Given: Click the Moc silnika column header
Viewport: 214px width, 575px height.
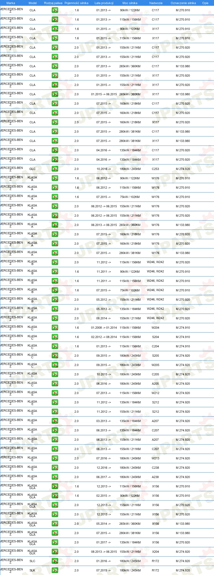Looking at the screenshot, I should click(130, 3).
